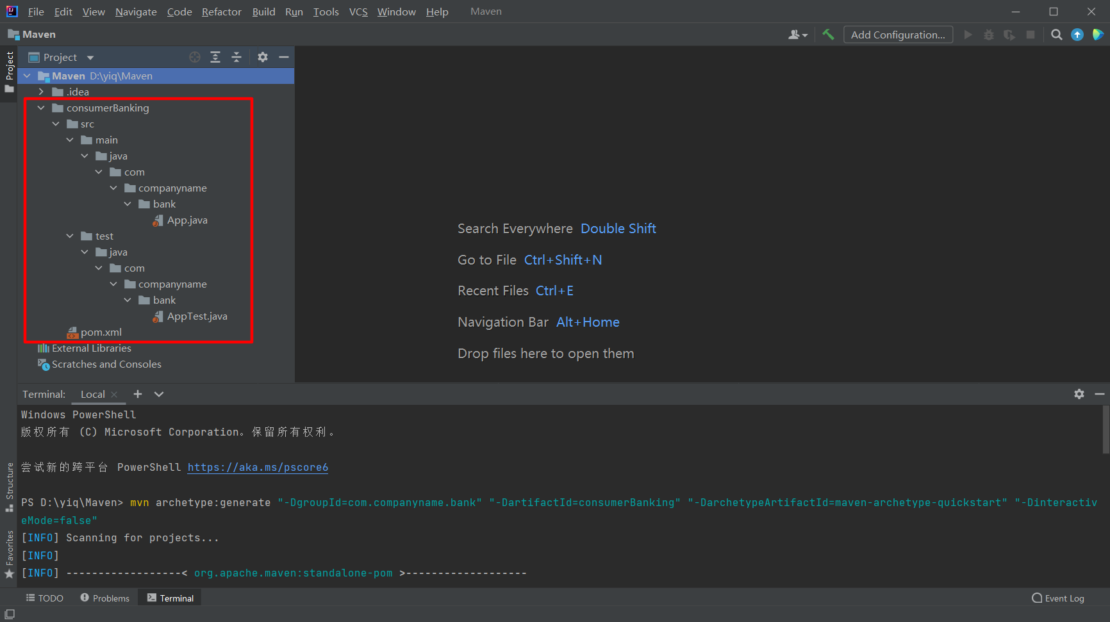Open the TODO tool window tab

(44, 598)
